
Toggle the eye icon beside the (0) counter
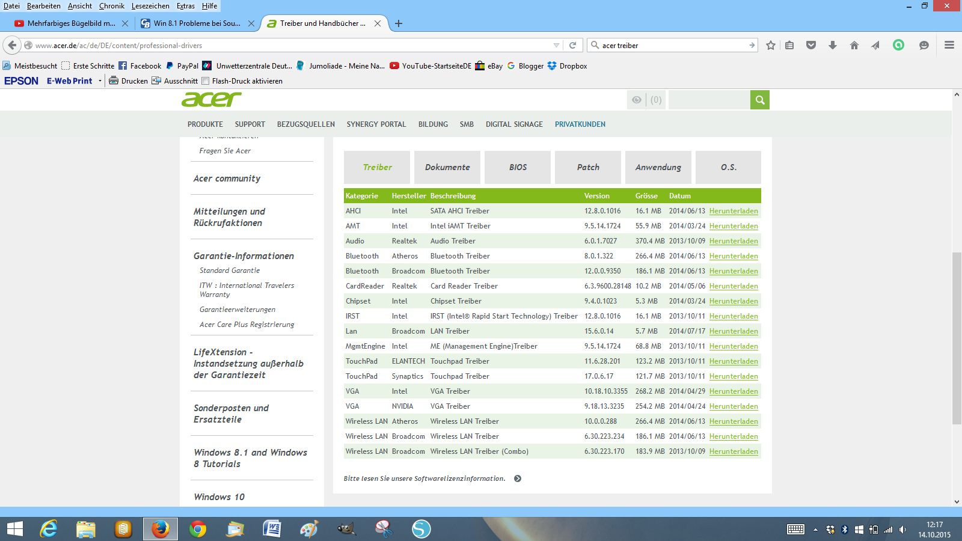(x=637, y=100)
